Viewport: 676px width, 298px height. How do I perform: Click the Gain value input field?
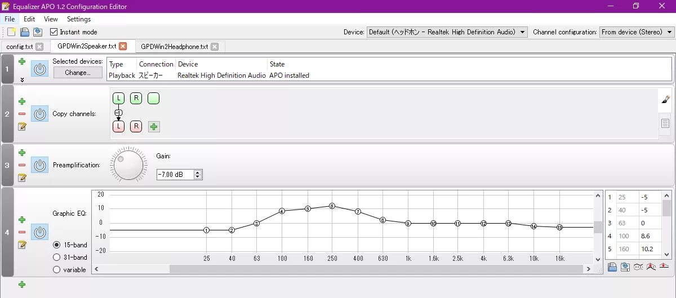coord(175,175)
